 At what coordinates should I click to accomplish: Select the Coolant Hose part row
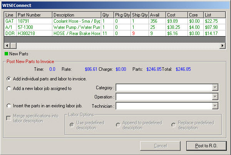click(x=76, y=21)
